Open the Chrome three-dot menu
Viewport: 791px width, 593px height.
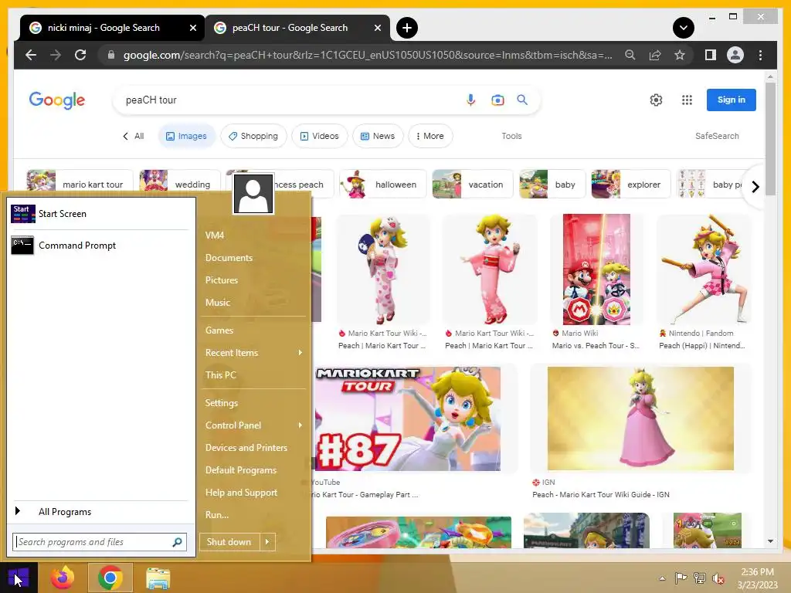tap(760, 55)
